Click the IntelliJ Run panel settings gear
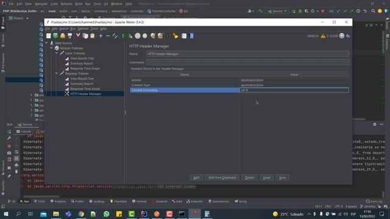This screenshot has height=219, width=390. (x=375, y=124)
